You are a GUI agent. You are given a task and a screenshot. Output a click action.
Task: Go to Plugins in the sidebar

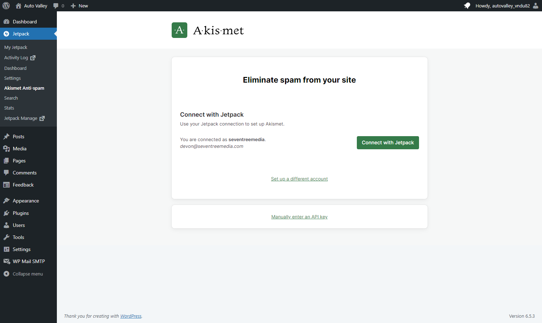pyautogui.click(x=21, y=213)
